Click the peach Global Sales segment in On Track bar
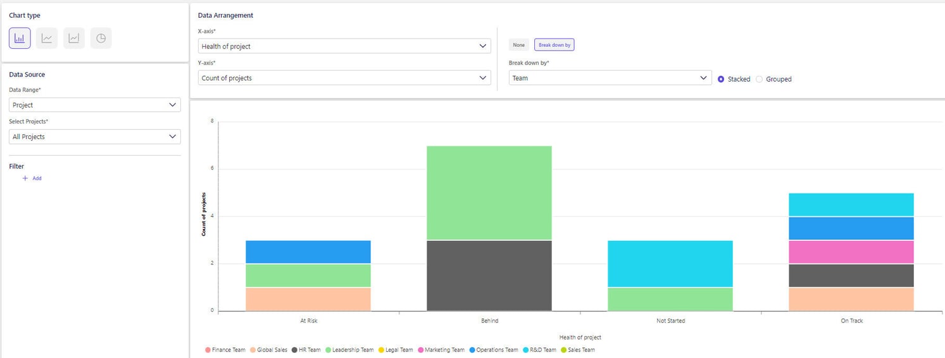The height and width of the screenshot is (358, 945). click(x=851, y=299)
